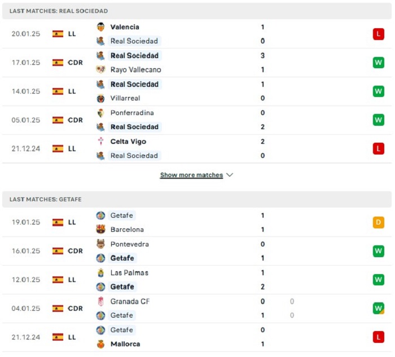Click the Rayo Vallecano crest icon
The image size is (395, 357).
(x=101, y=69)
